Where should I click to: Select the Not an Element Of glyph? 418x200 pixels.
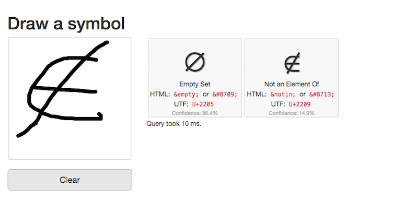(x=292, y=63)
